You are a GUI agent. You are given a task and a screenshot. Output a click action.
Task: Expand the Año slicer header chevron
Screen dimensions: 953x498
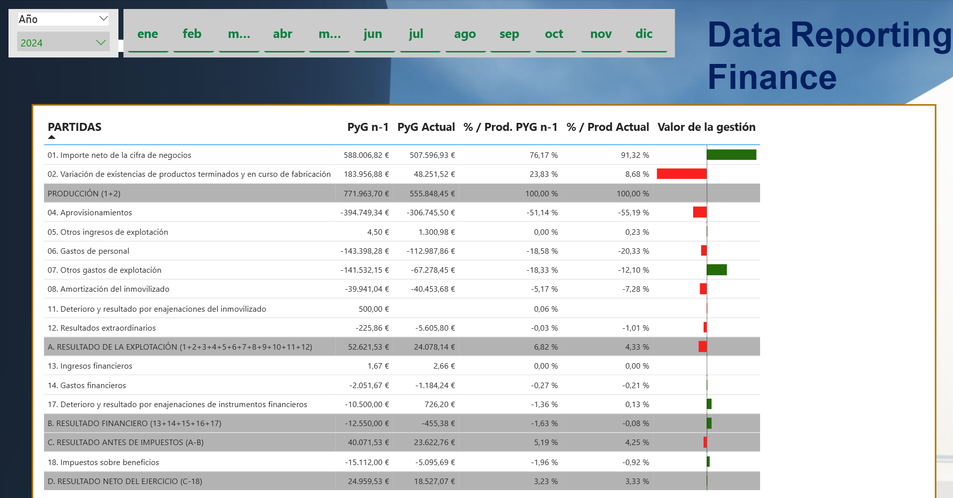103,18
